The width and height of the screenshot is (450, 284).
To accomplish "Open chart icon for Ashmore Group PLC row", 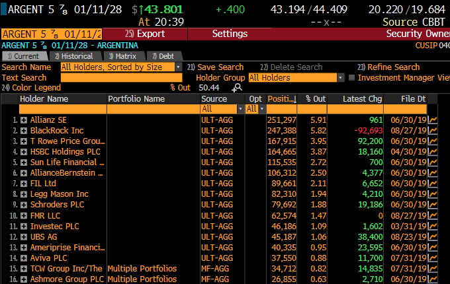I will (x=433, y=279).
